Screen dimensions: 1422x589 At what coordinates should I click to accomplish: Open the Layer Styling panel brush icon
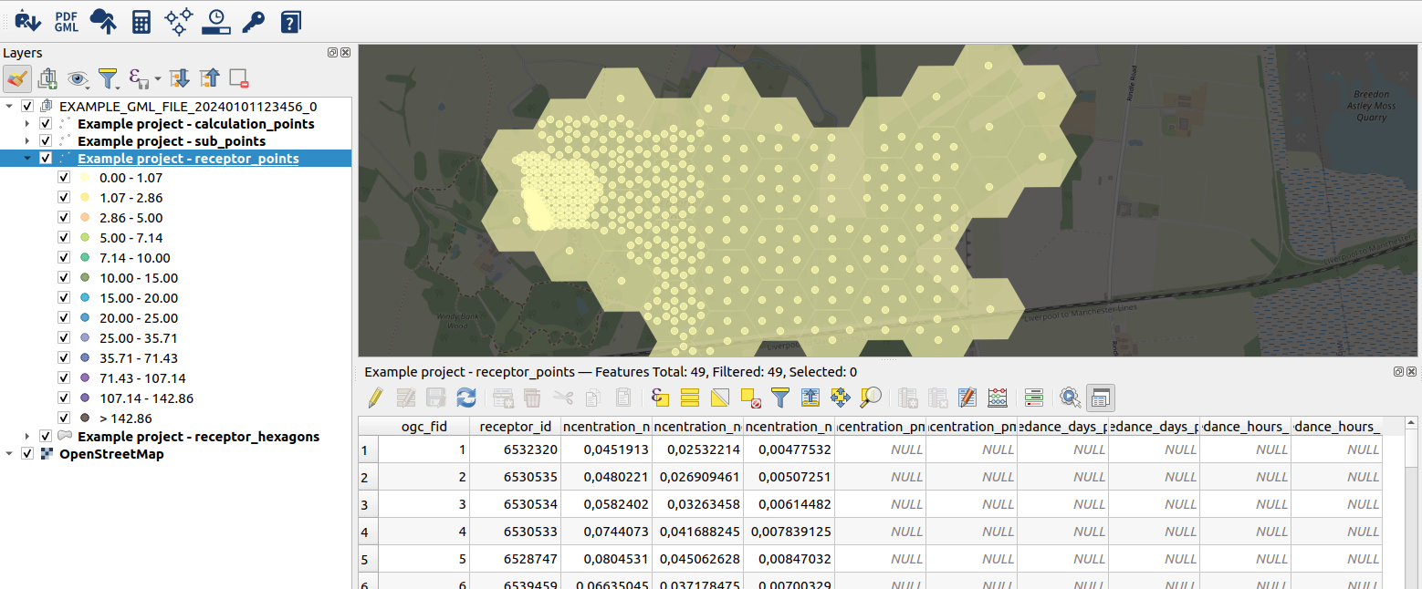tap(16, 78)
